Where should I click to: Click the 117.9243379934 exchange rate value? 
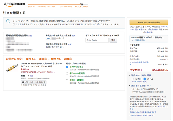pyautogui.click(x=148, y=89)
